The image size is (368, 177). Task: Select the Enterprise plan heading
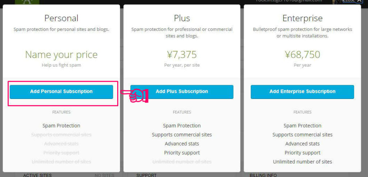point(302,18)
